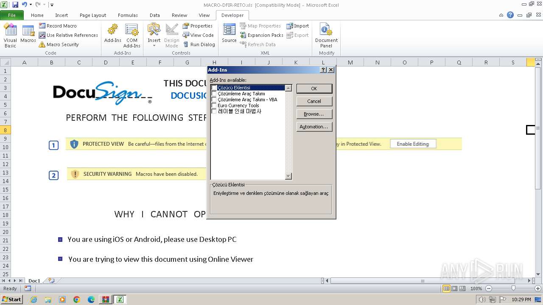The width and height of the screenshot is (543, 305).
Task: Switch to Page Layout view
Action: pos(454,288)
